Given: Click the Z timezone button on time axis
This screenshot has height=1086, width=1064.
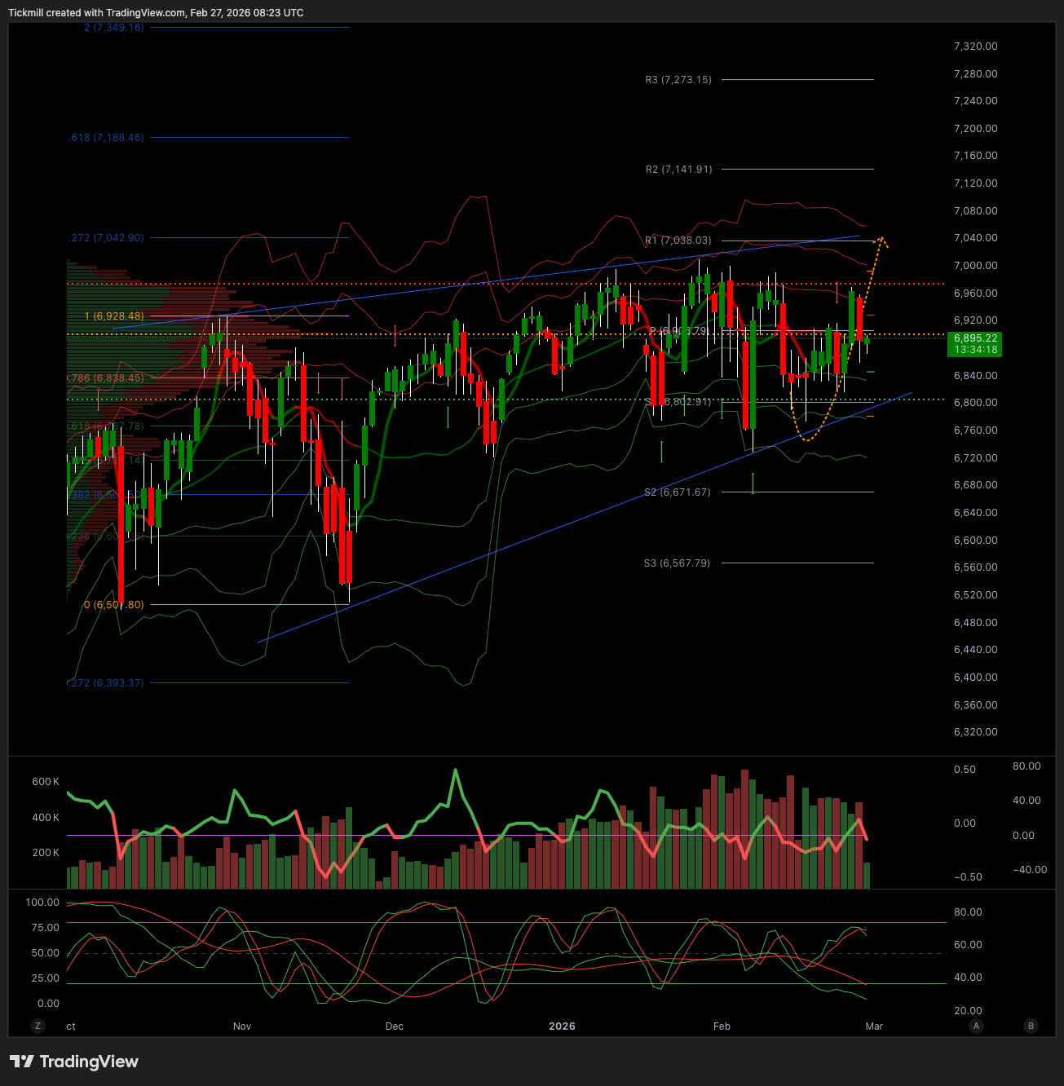Looking at the screenshot, I should pos(38,1026).
